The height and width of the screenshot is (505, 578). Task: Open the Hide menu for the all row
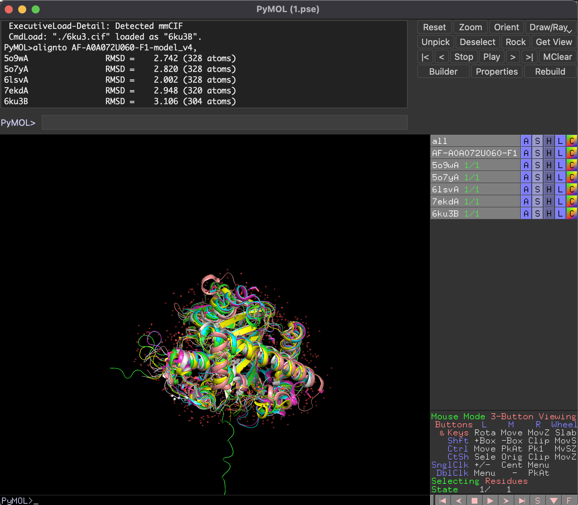coord(549,141)
